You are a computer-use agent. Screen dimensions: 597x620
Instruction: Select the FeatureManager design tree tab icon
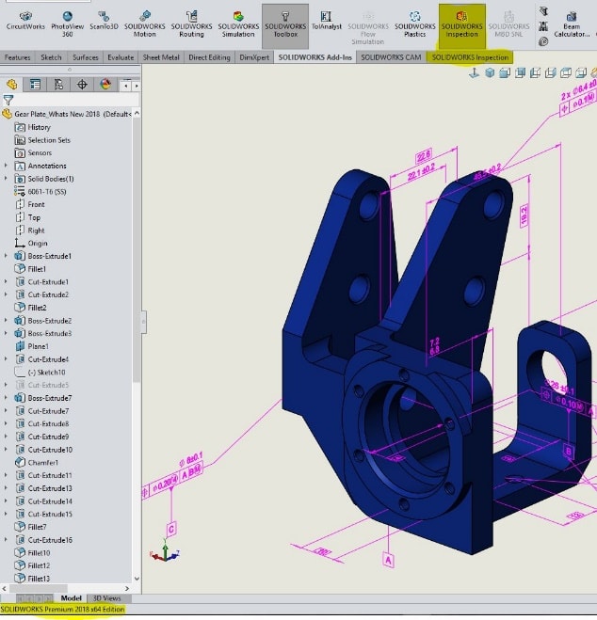[12, 85]
